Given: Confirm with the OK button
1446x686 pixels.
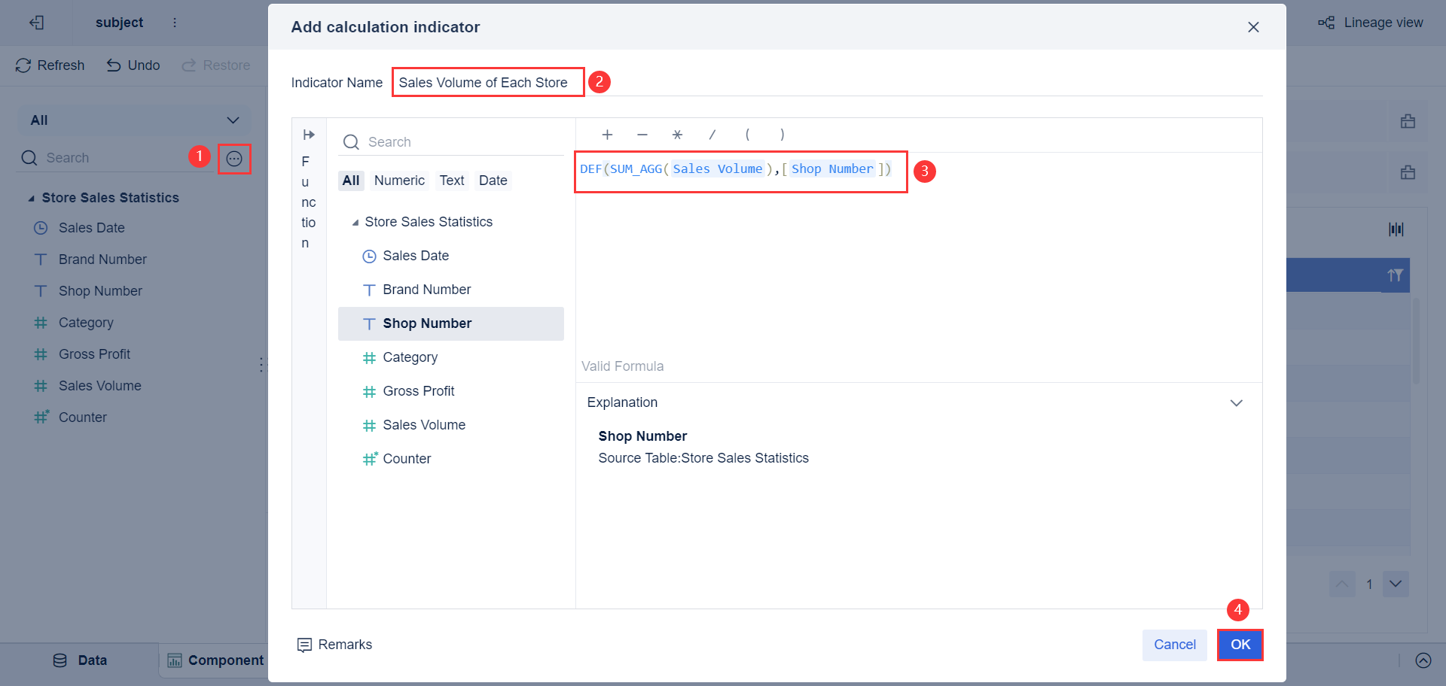Looking at the screenshot, I should click(1240, 645).
